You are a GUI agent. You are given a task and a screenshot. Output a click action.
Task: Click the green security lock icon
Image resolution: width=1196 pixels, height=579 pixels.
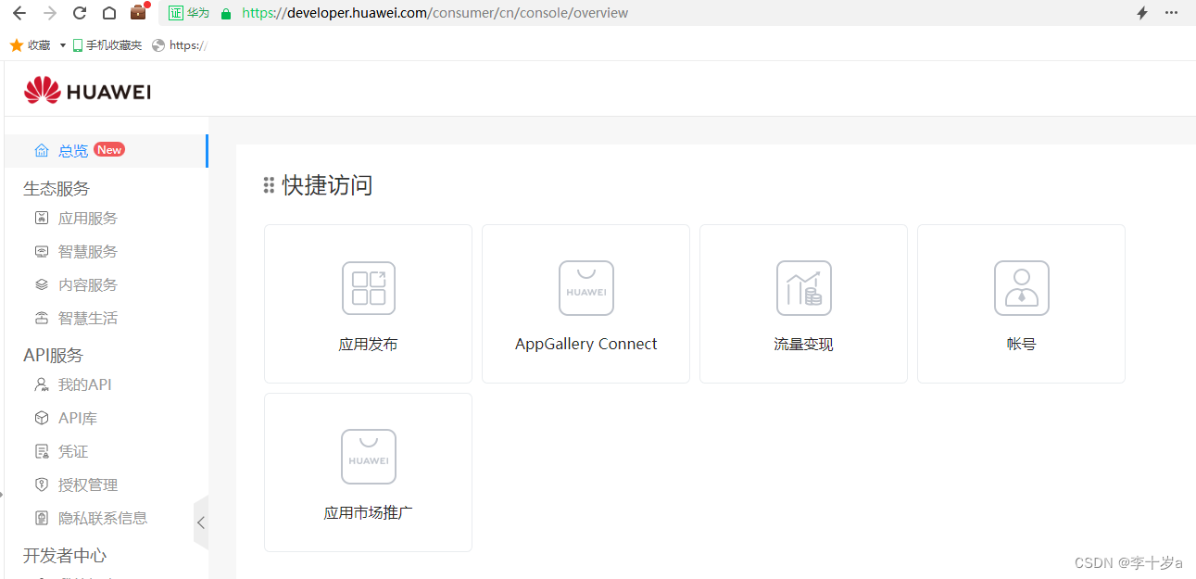tap(225, 13)
